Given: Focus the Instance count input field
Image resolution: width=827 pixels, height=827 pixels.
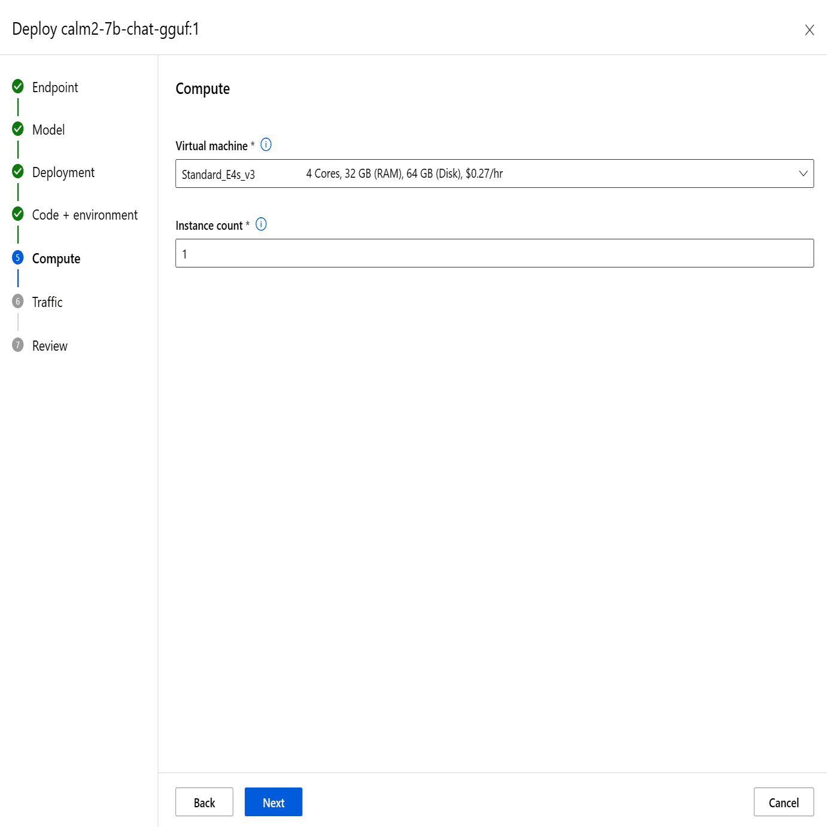Looking at the screenshot, I should [494, 253].
